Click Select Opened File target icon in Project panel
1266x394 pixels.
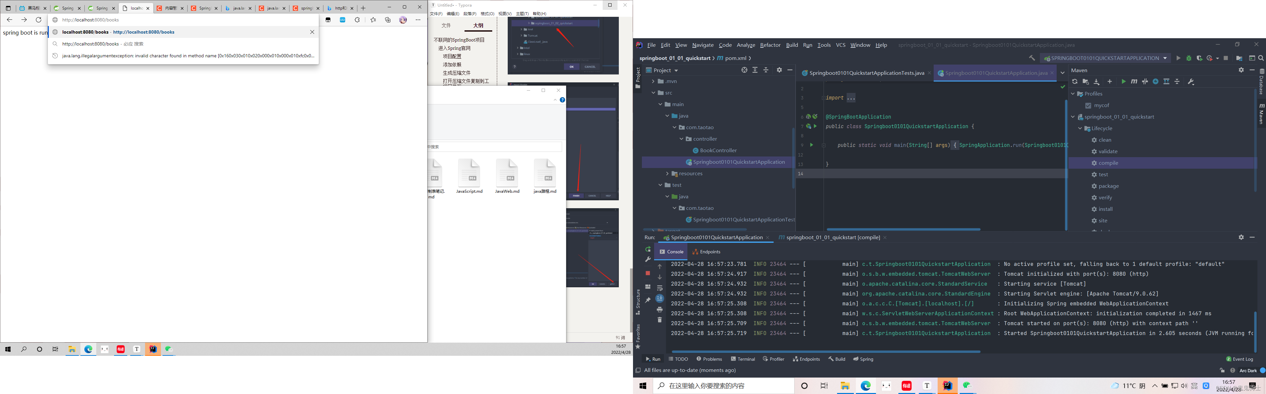(x=744, y=70)
